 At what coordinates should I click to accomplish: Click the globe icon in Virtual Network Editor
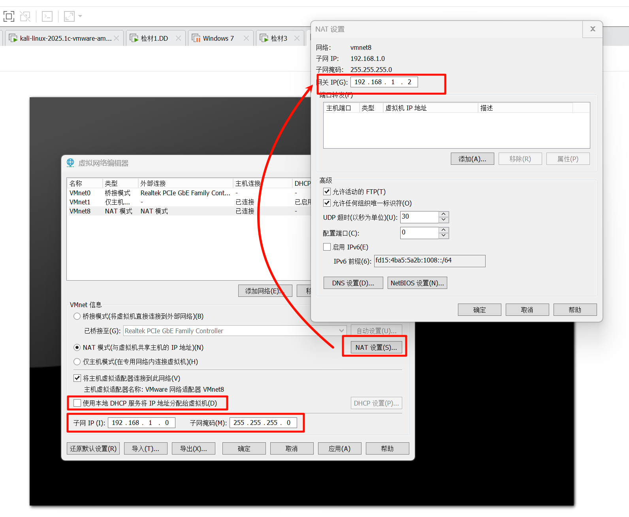point(70,163)
